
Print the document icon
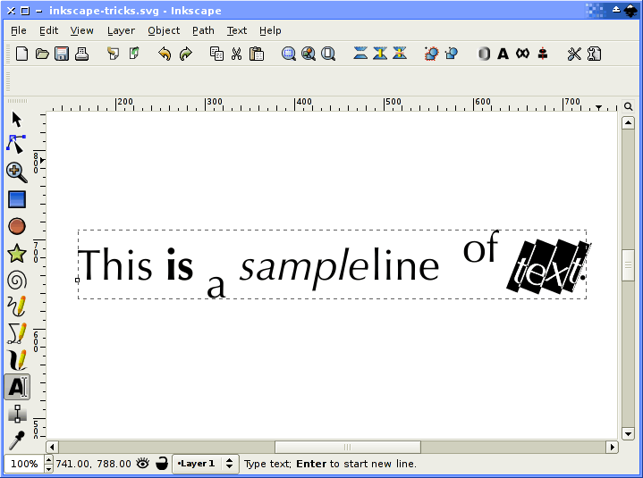[82, 54]
